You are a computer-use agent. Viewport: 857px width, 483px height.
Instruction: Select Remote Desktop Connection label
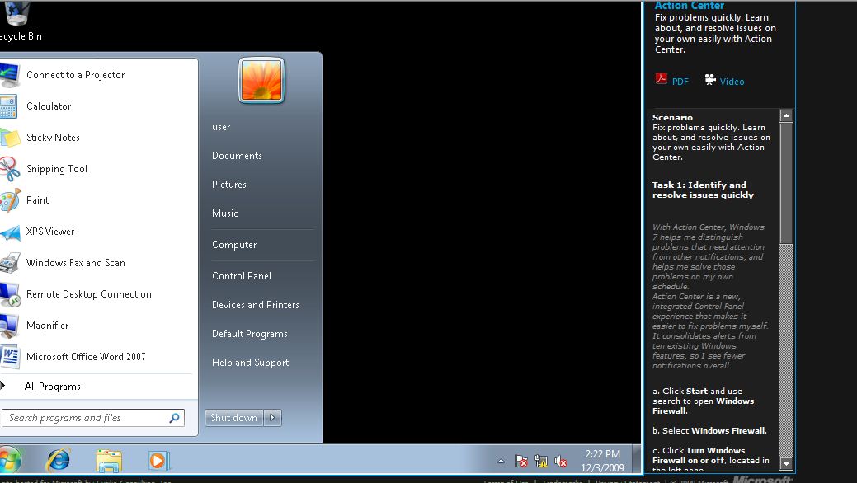(88, 294)
